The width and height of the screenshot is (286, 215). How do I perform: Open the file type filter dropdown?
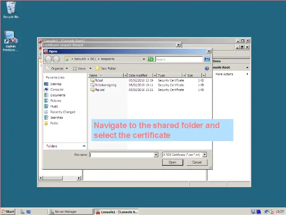pos(205,155)
